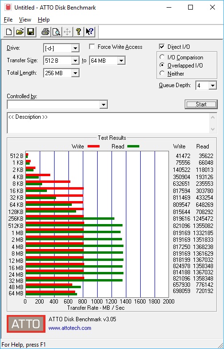Select the Neither radio button
The height and width of the screenshot is (349, 224).
[x=162, y=73]
